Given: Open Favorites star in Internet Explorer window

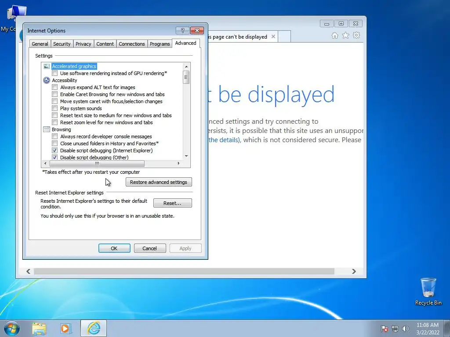Looking at the screenshot, I should (345, 36).
